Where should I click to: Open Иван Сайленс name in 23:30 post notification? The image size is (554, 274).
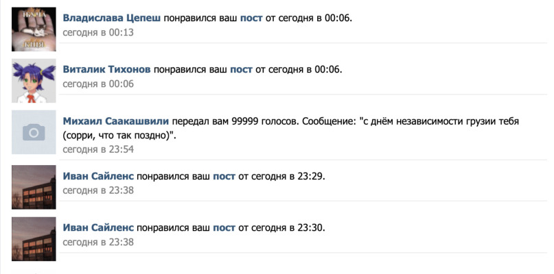(x=98, y=228)
